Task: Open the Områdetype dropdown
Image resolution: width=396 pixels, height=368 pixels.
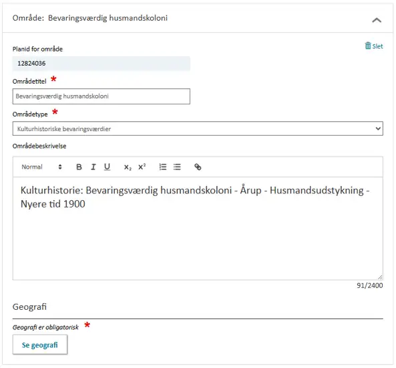Action: tap(198, 128)
